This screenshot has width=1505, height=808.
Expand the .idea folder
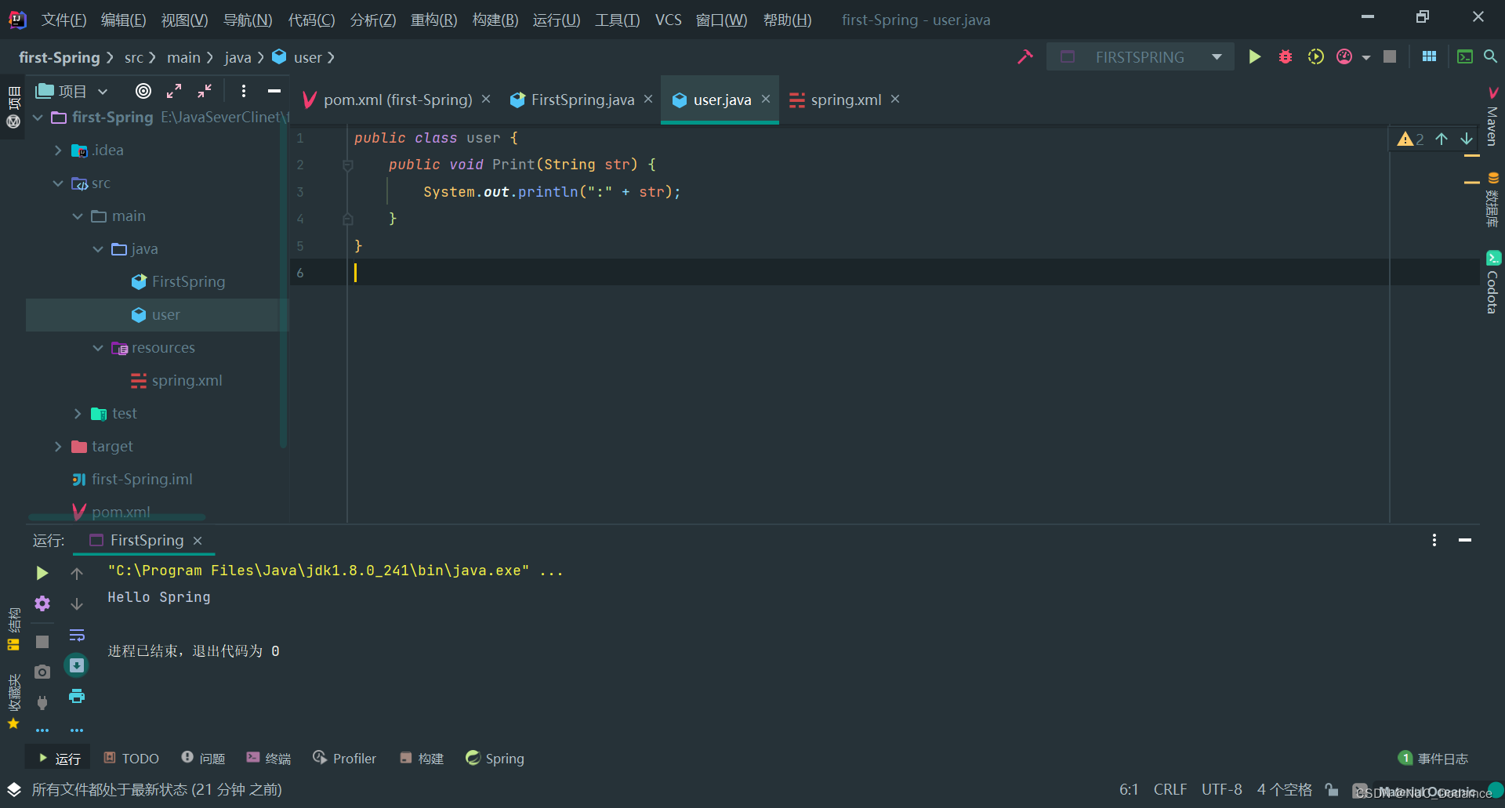pos(58,150)
